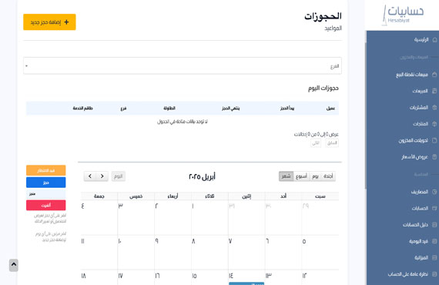This screenshot has height=285, width=439.
Task: Click calendar day cell ٩
Action: pos(173,252)
